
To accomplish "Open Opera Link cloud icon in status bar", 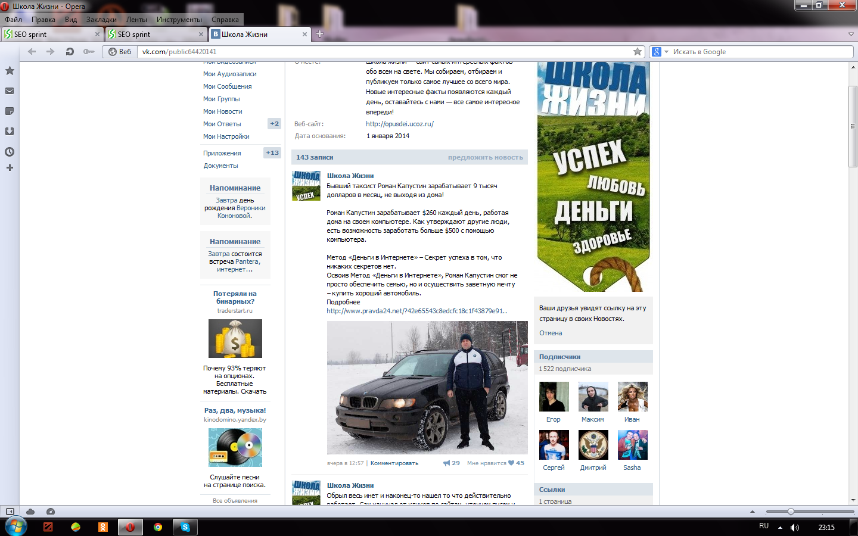I will (30, 512).
